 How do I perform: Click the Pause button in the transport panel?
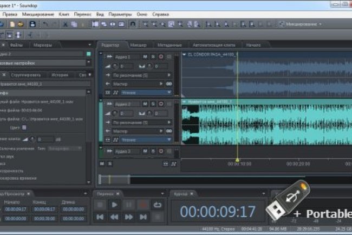(x=129, y=205)
